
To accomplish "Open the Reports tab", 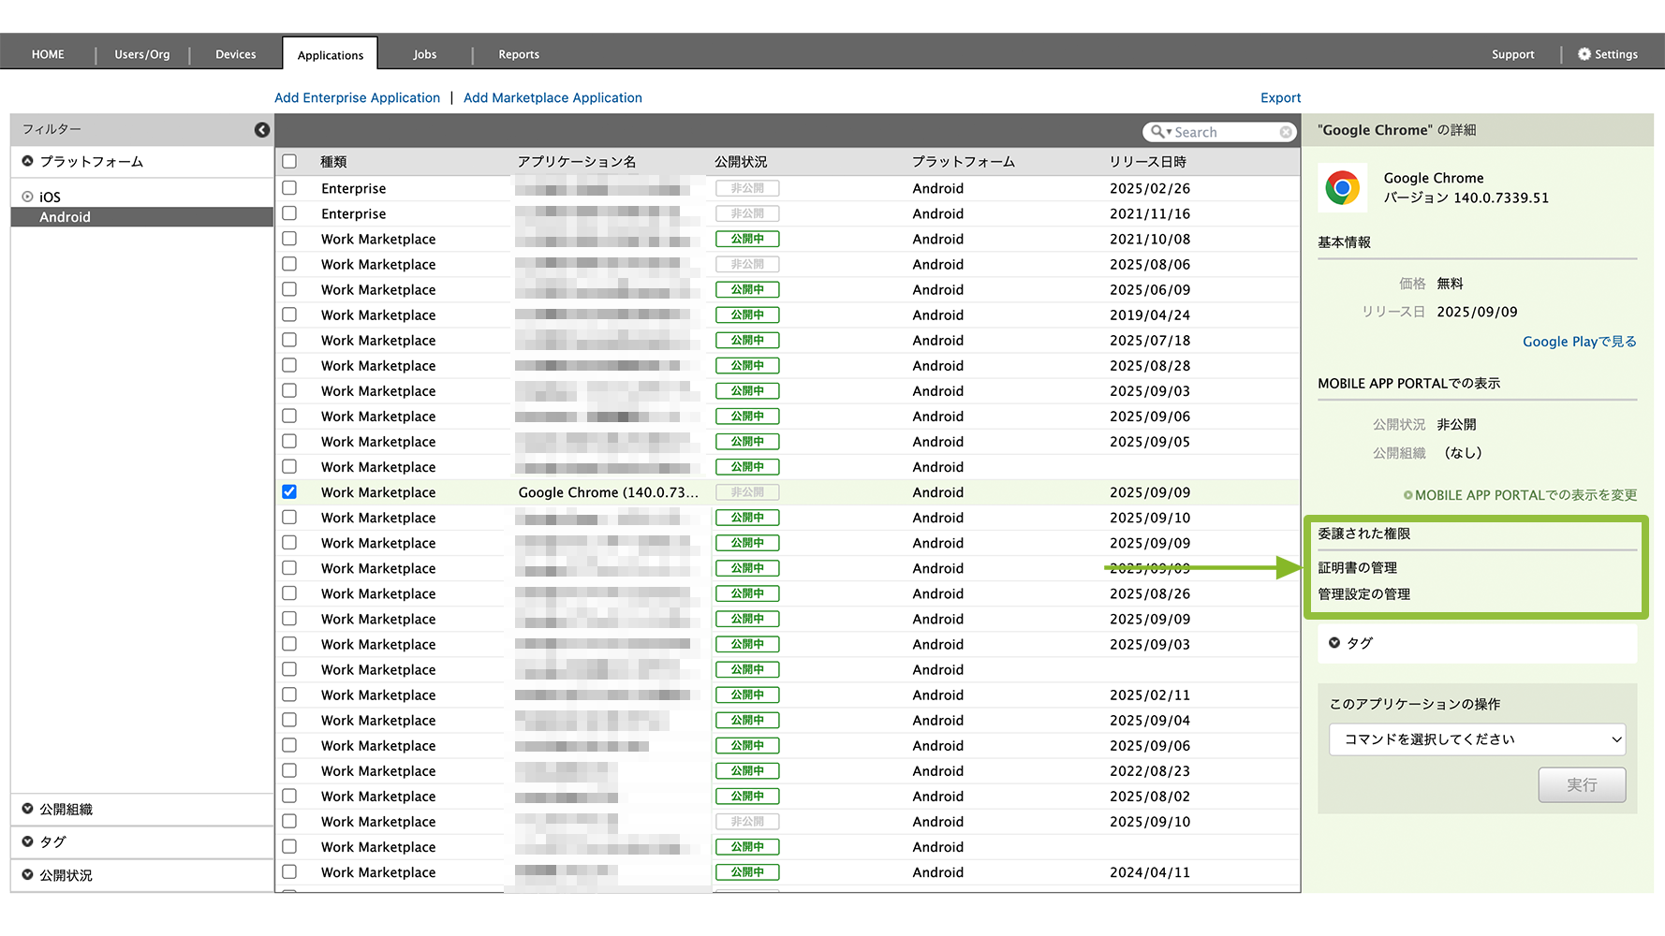I will pos(518,54).
